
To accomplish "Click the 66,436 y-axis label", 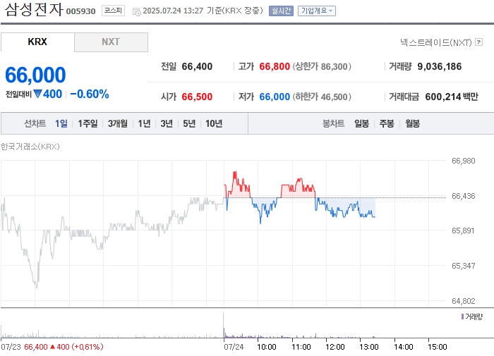I will (463, 196).
